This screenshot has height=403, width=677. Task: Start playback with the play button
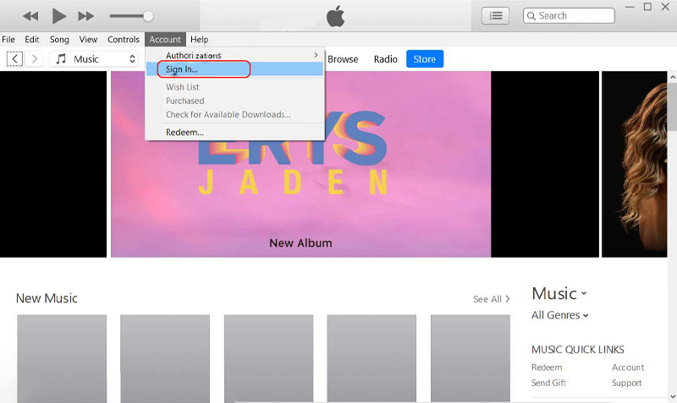point(58,16)
